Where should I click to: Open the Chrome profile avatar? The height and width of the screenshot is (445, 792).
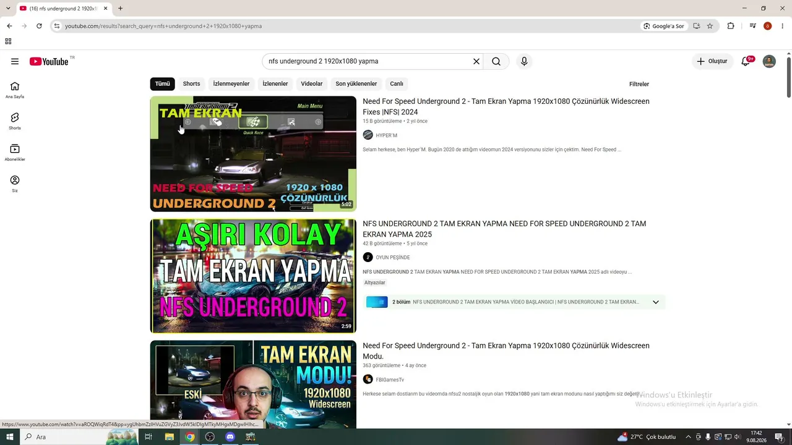(x=768, y=26)
